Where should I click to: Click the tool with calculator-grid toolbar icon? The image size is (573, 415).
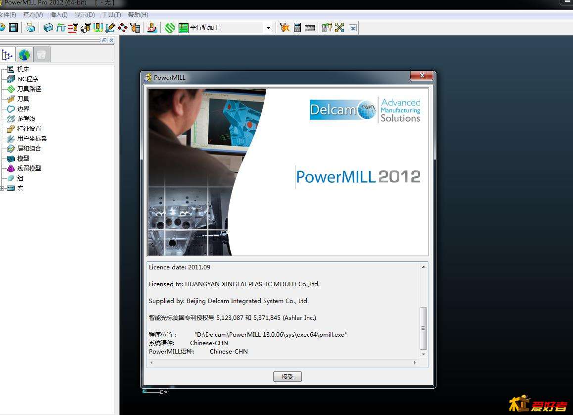pos(135,27)
